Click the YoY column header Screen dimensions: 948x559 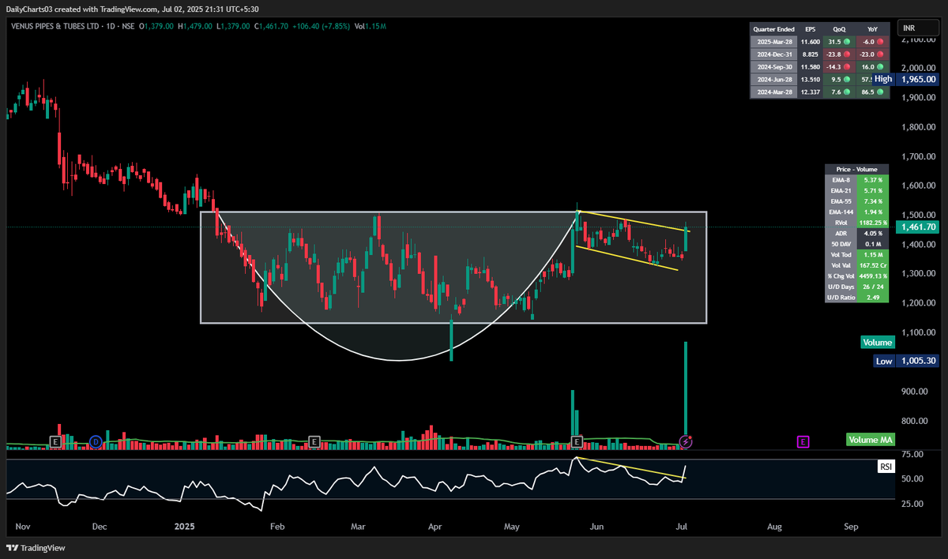pyautogui.click(x=872, y=29)
